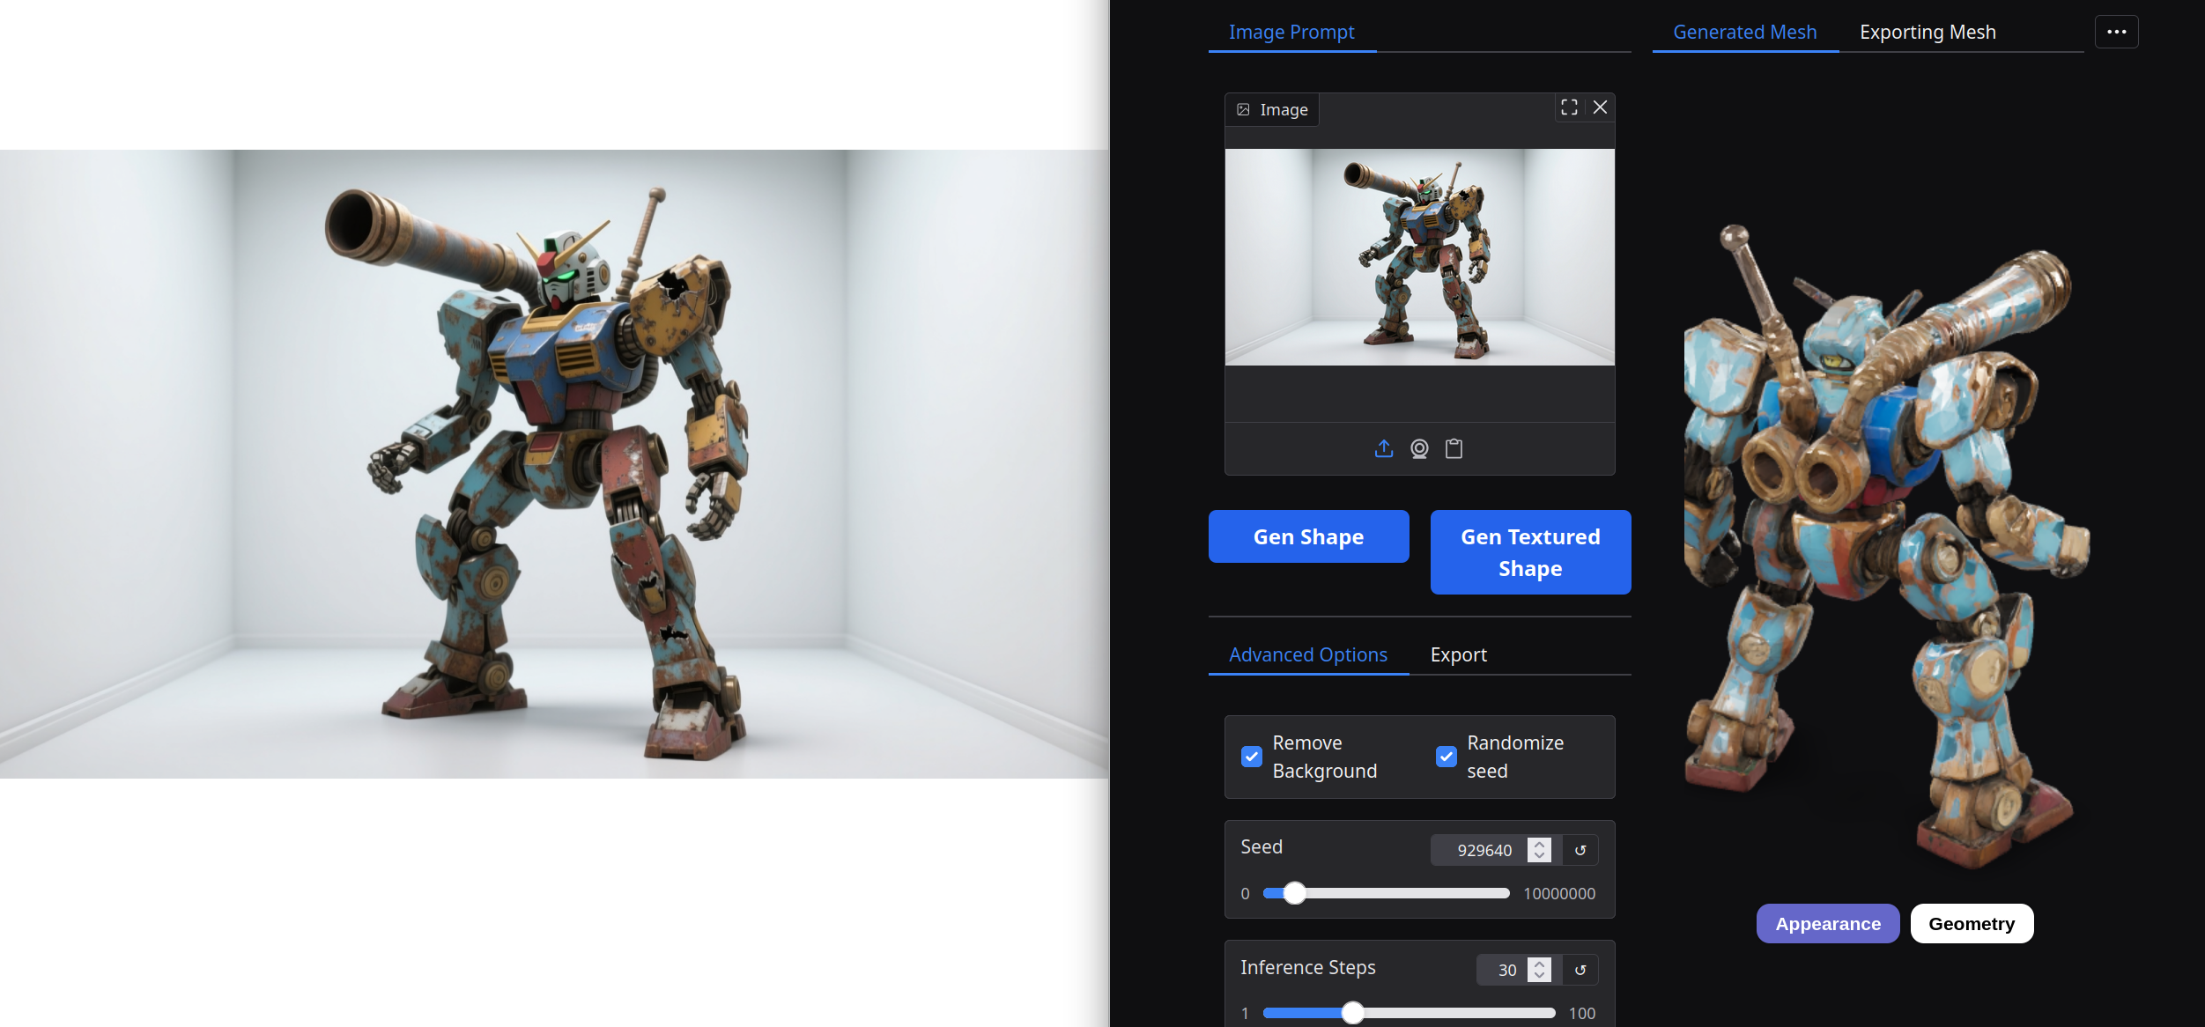The width and height of the screenshot is (2205, 1027).
Task: Click the paste from clipboard icon
Action: (x=1454, y=449)
